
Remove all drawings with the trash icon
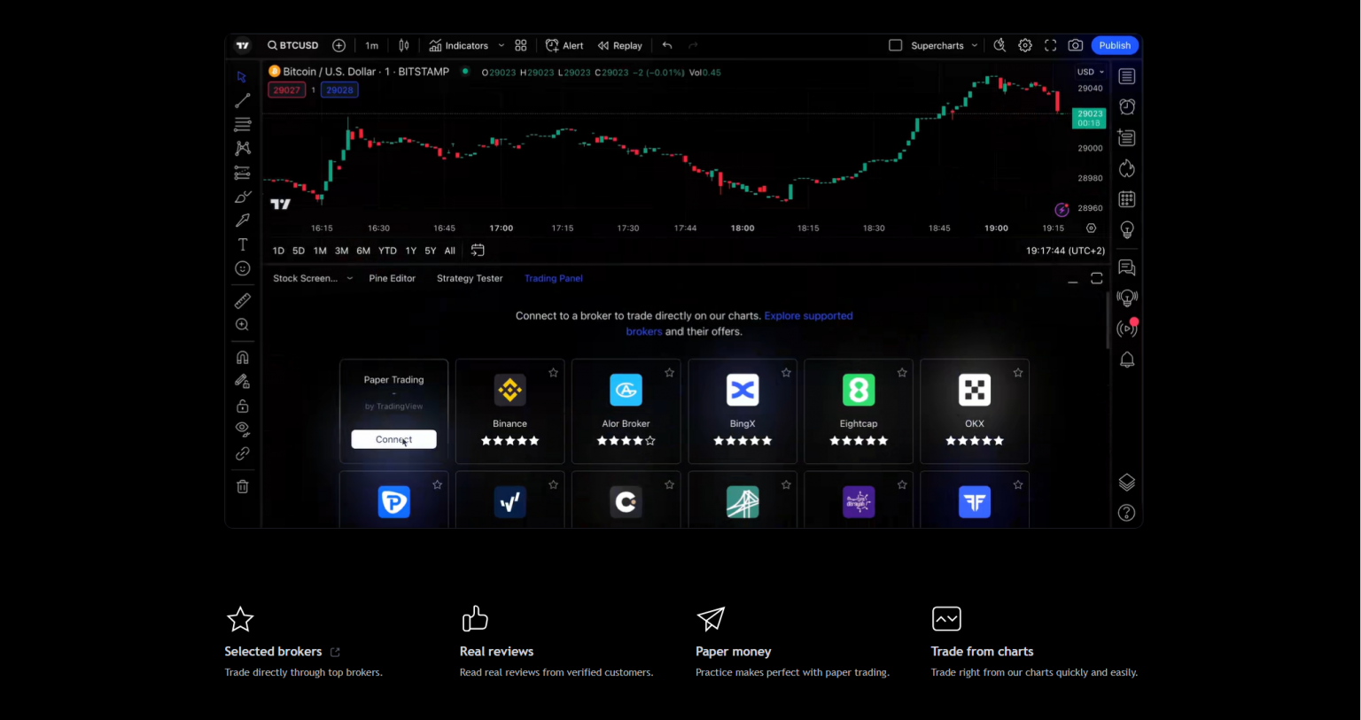coord(242,486)
